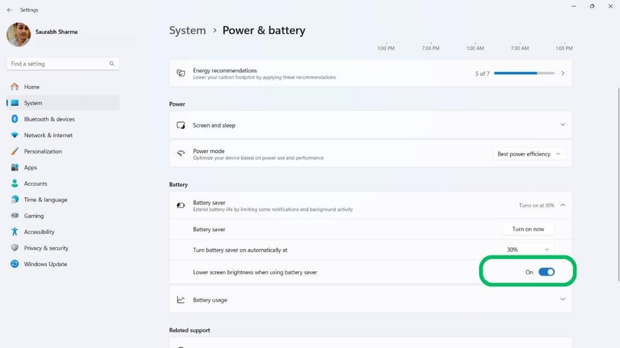Open the battery saver percentage dropdown
620x348 pixels.
coord(528,250)
